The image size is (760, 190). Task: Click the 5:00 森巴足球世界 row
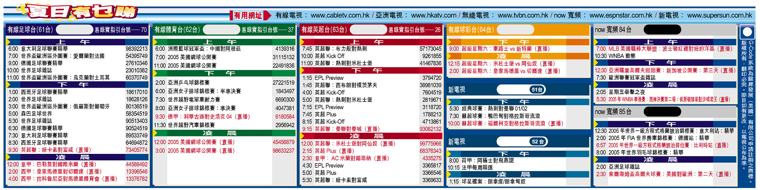(x=78, y=114)
